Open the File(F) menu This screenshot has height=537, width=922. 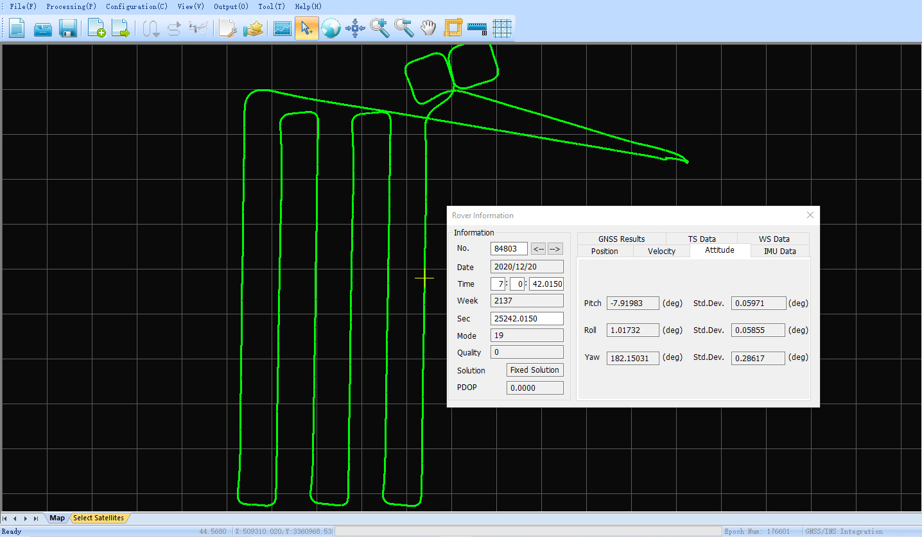(22, 6)
